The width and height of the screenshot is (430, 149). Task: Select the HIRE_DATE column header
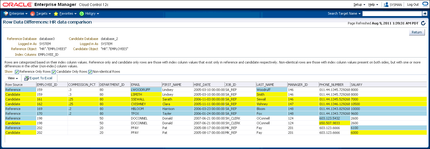pyautogui.click(x=209, y=85)
